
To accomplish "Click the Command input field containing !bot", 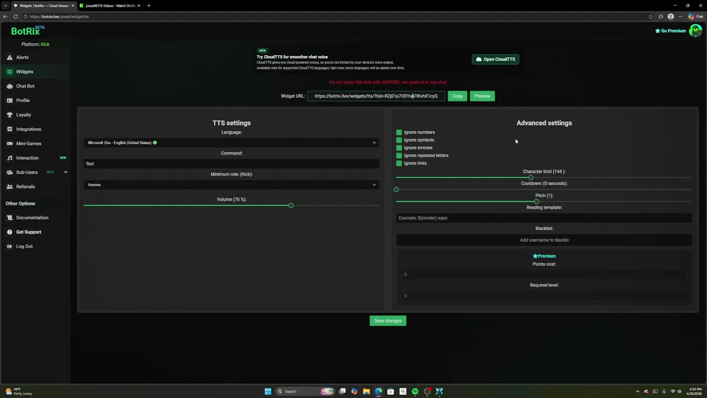I will [x=231, y=164].
